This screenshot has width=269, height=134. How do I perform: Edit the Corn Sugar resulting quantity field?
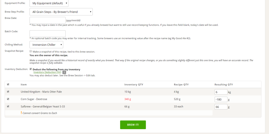[221, 99]
